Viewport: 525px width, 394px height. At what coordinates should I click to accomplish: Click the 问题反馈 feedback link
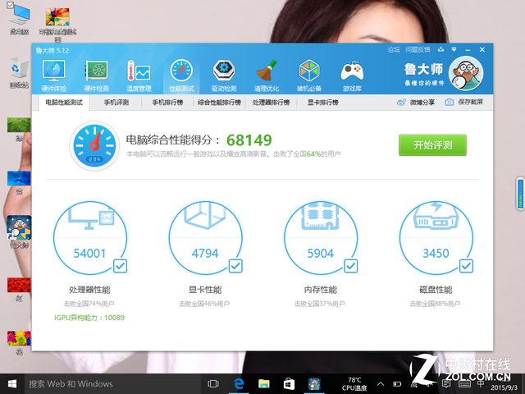(x=418, y=49)
